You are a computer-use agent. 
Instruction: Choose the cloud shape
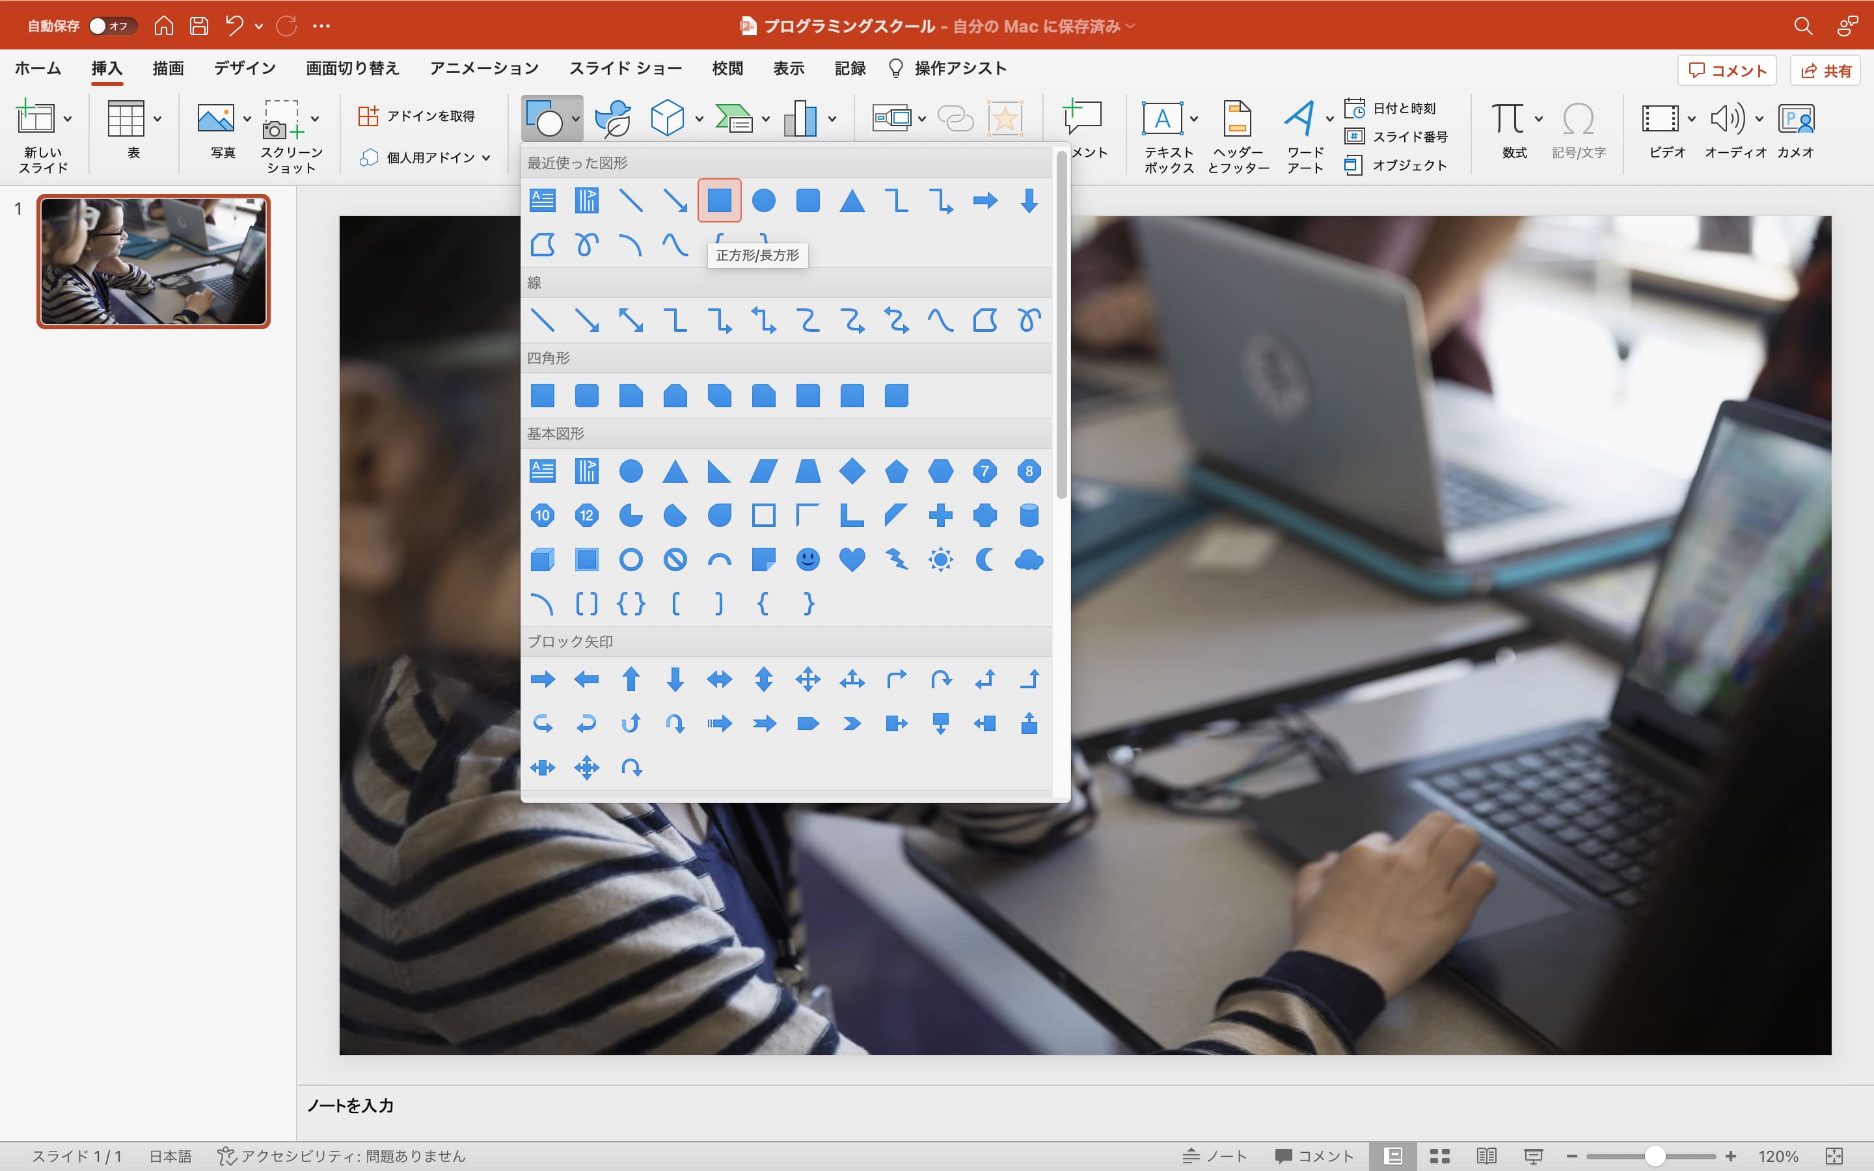coord(1028,559)
